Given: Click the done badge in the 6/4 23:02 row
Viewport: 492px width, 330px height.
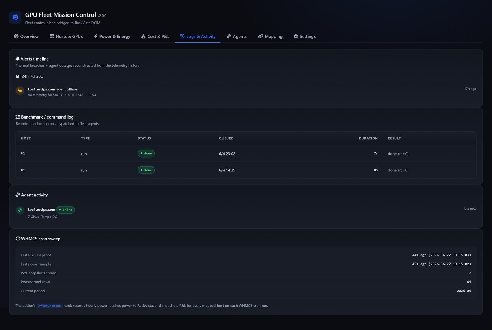Looking at the screenshot, I should tap(146, 153).
